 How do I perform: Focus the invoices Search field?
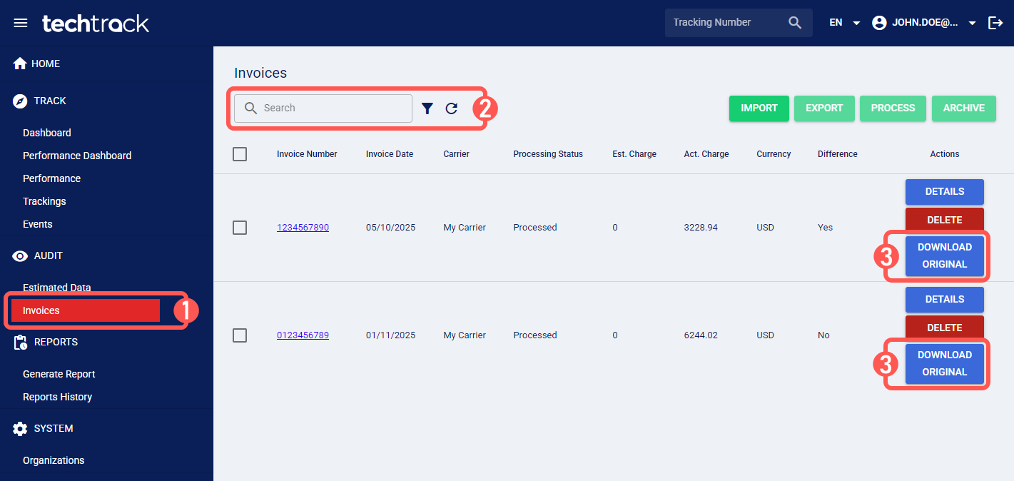(323, 108)
